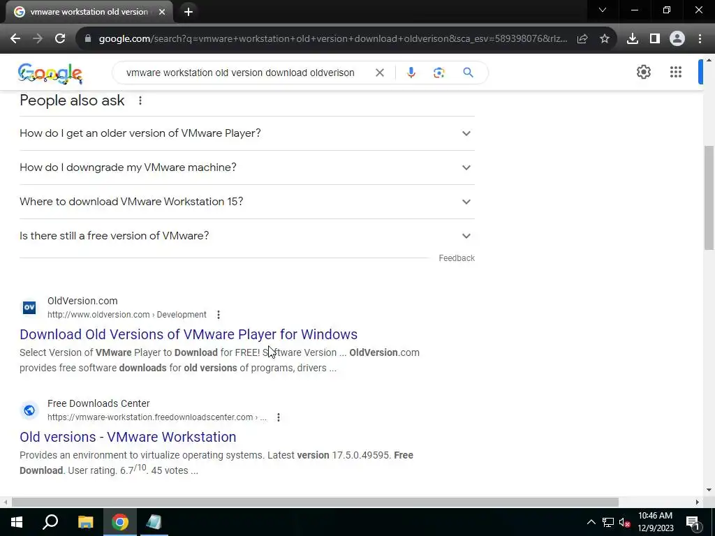The height and width of the screenshot is (536, 715).
Task: Expand 'Is there still a free version' question
Action: click(x=247, y=236)
